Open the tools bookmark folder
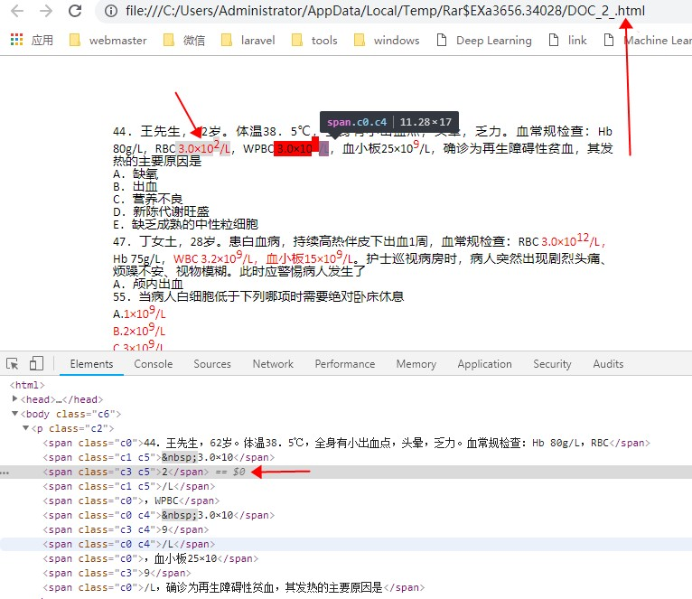 click(314, 40)
